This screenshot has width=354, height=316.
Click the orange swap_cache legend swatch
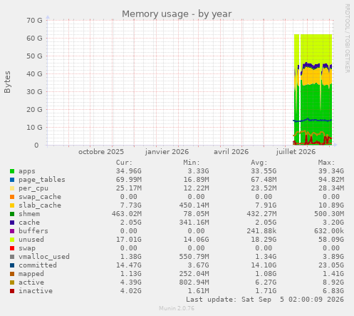[12, 197]
